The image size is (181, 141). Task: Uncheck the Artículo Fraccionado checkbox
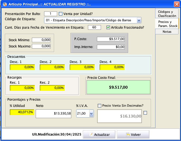click(x=108, y=27)
